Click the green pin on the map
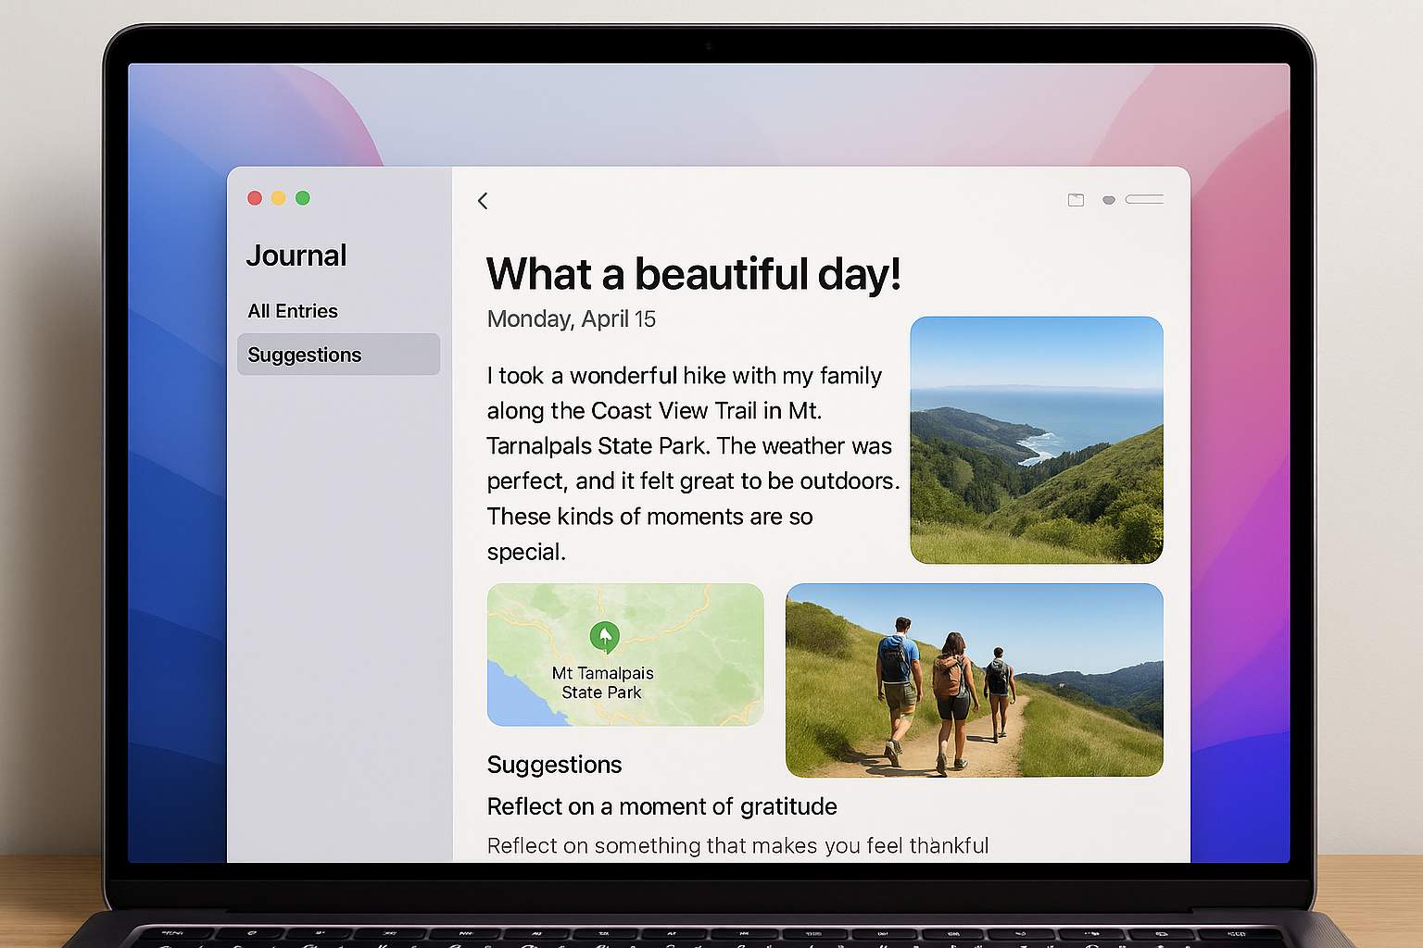This screenshot has height=948, width=1423. (605, 637)
